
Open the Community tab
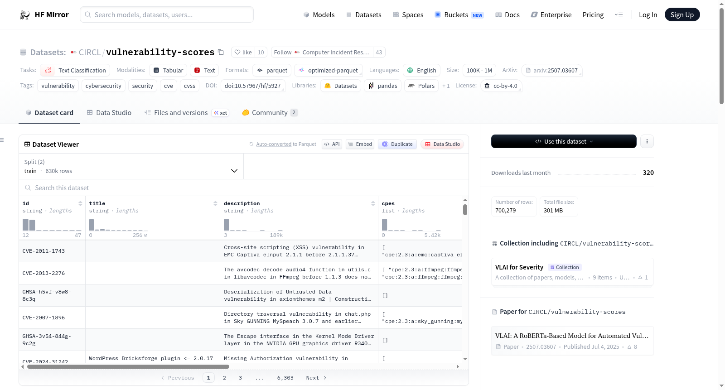[x=270, y=113]
